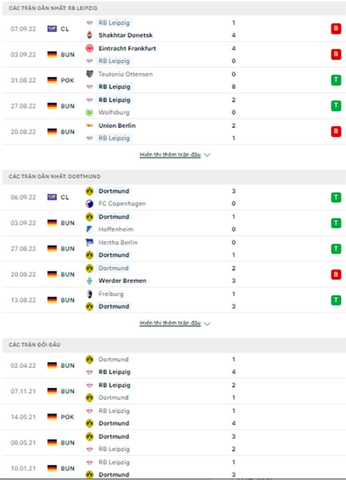Image resolution: width=346 pixels, height=480 pixels.
Task: Click the Teutonia Ottensen club logo
Action: pos(89,74)
